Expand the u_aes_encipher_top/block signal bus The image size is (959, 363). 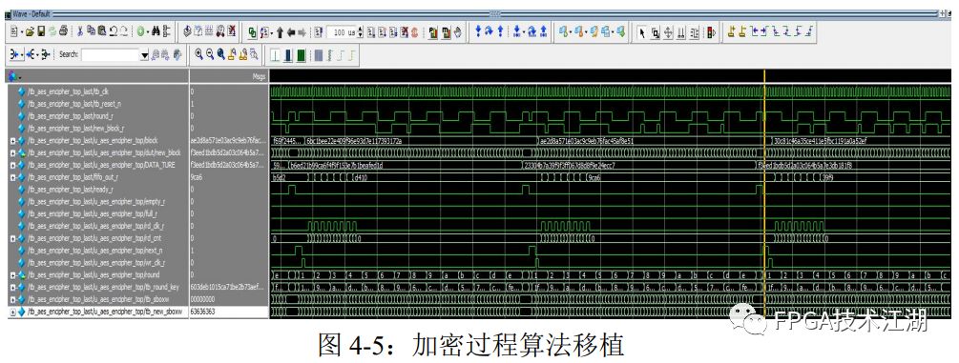[x=13, y=141]
